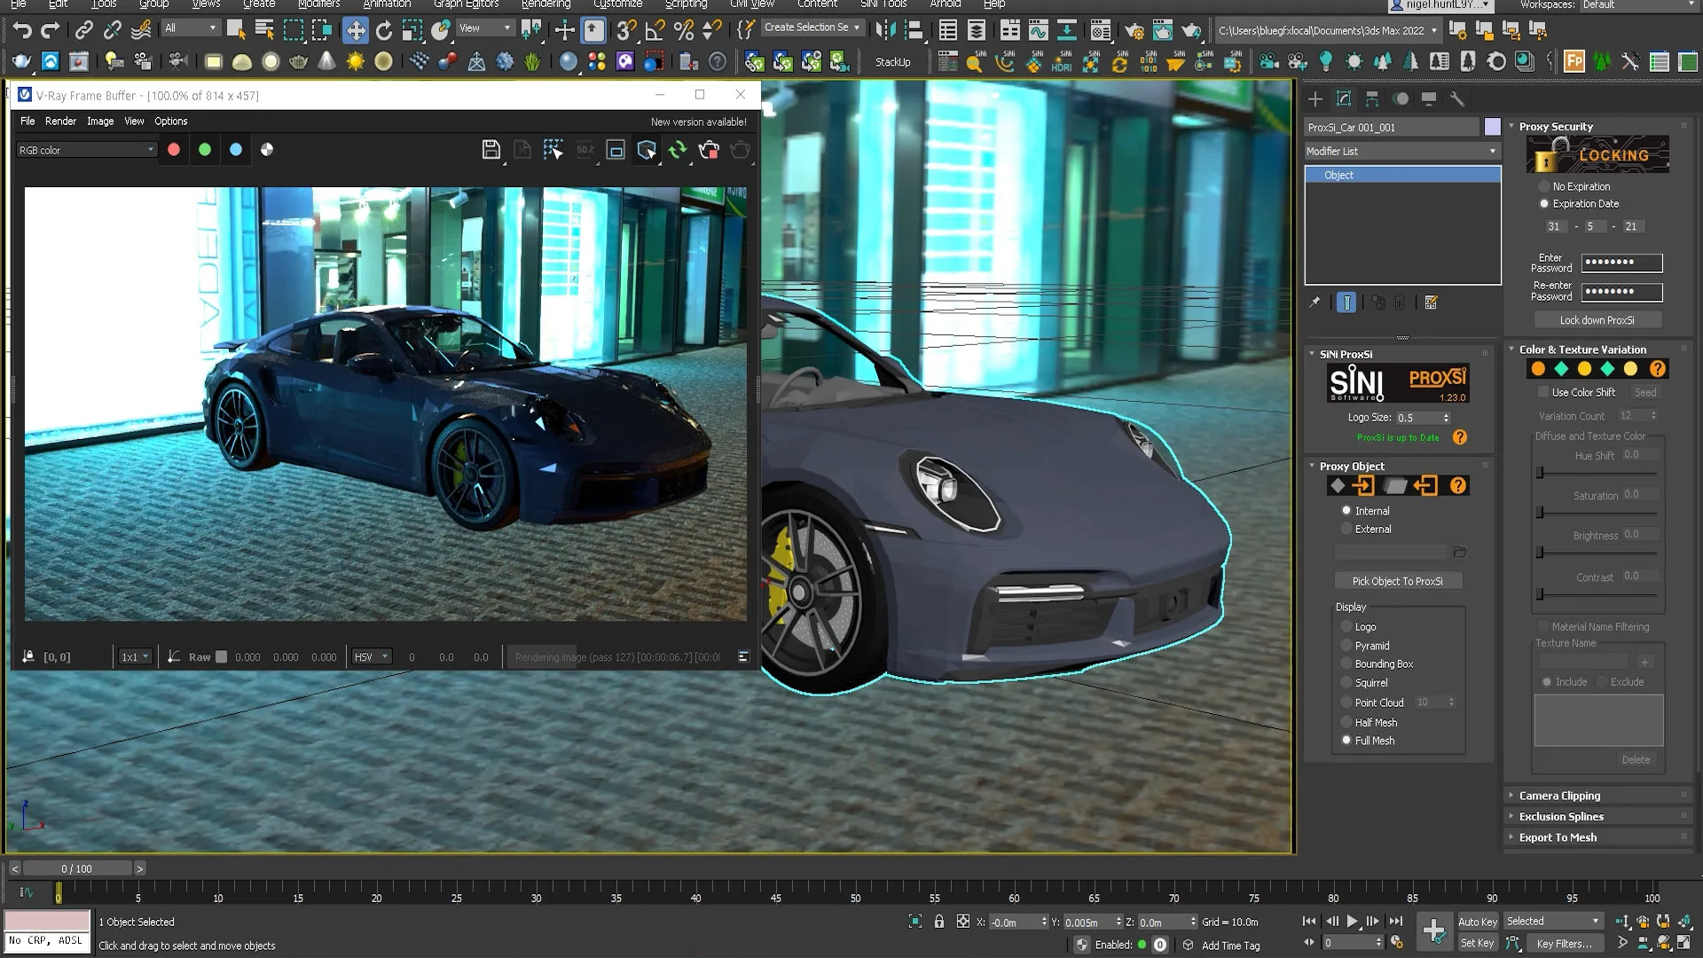Viewport: 1703px width, 958px height.
Task: Click the Select and Move tool
Action: coord(356,30)
